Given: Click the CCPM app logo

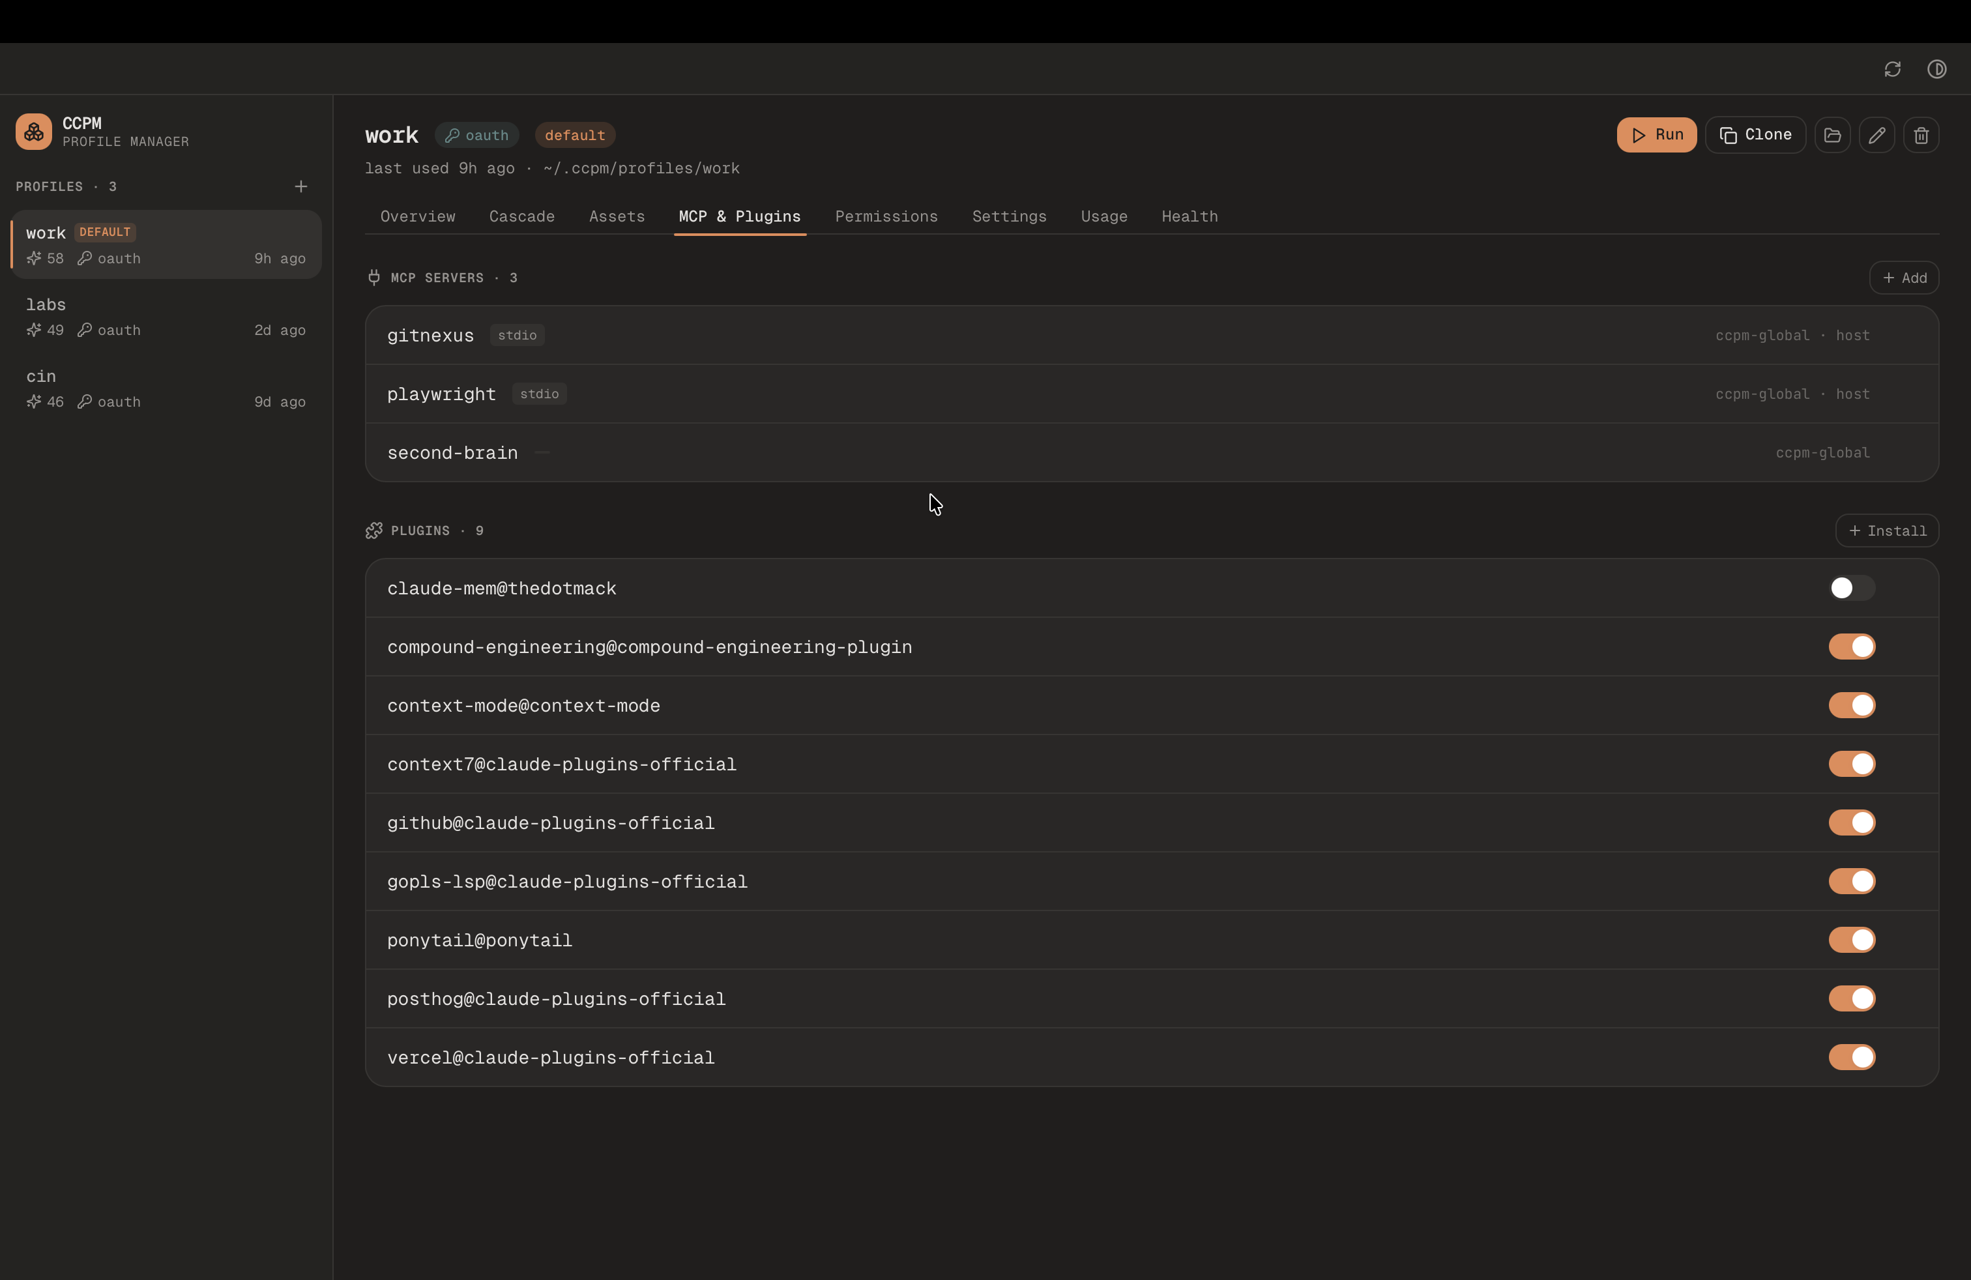Looking at the screenshot, I should pos(34,132).
